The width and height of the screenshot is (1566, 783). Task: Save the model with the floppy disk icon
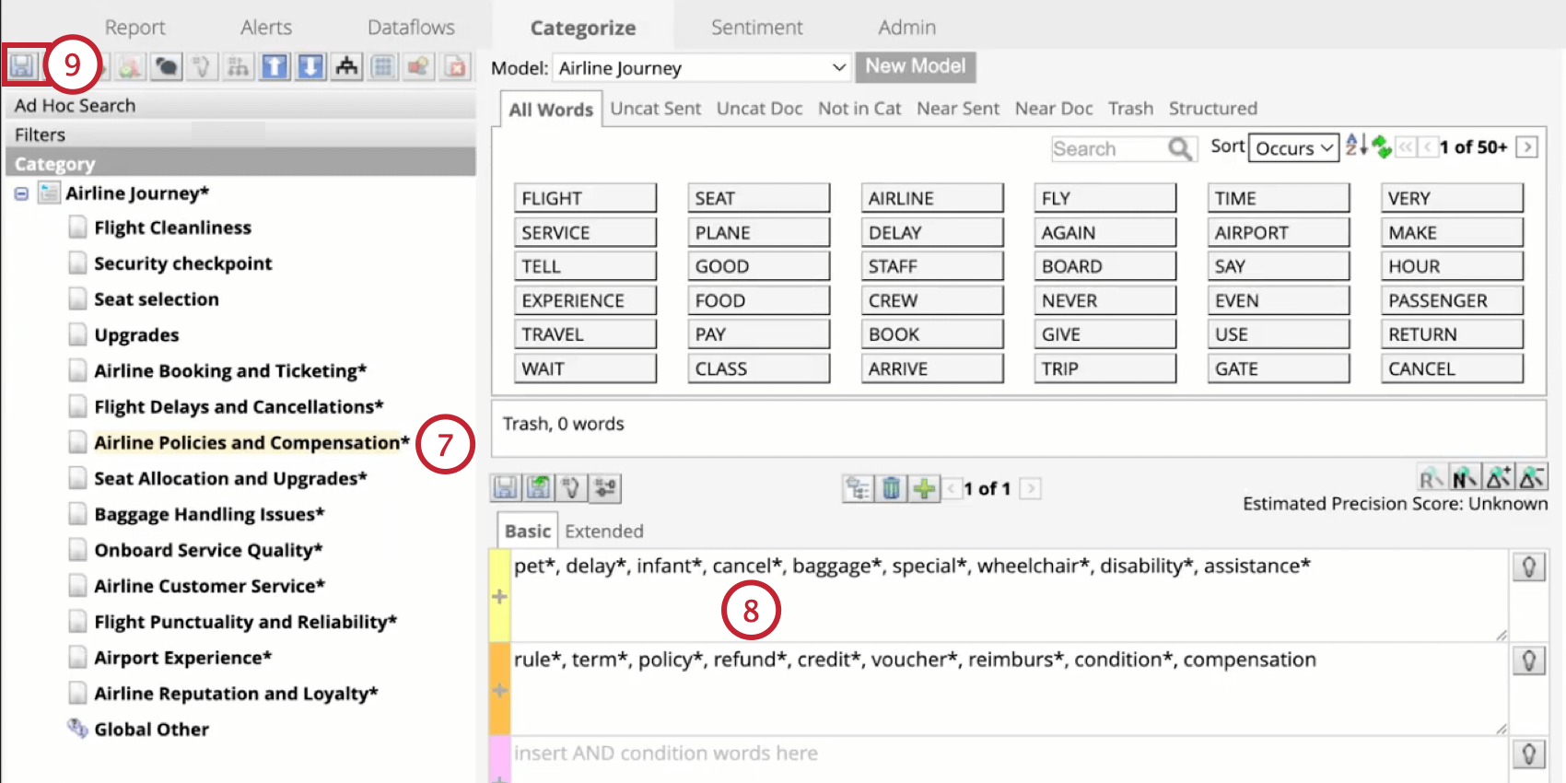(x=21, y=66)
